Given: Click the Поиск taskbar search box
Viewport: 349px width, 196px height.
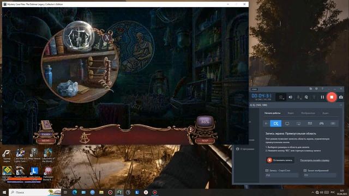Looking at the screenshot, I should pyautogui.click(x=35, y=192).
